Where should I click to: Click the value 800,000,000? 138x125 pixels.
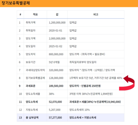56,54
